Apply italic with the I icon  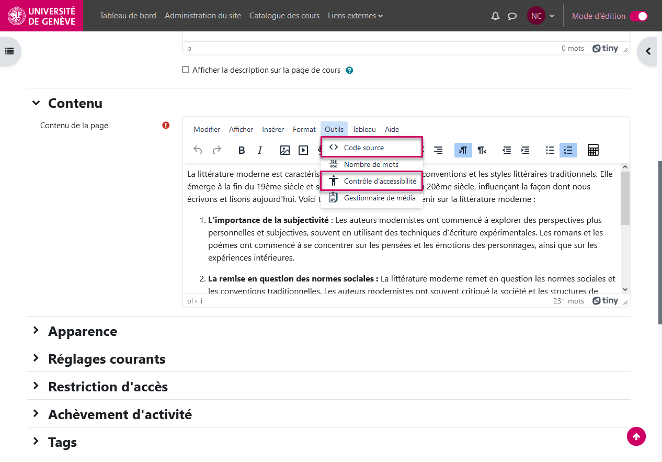[x=260, y=151]
